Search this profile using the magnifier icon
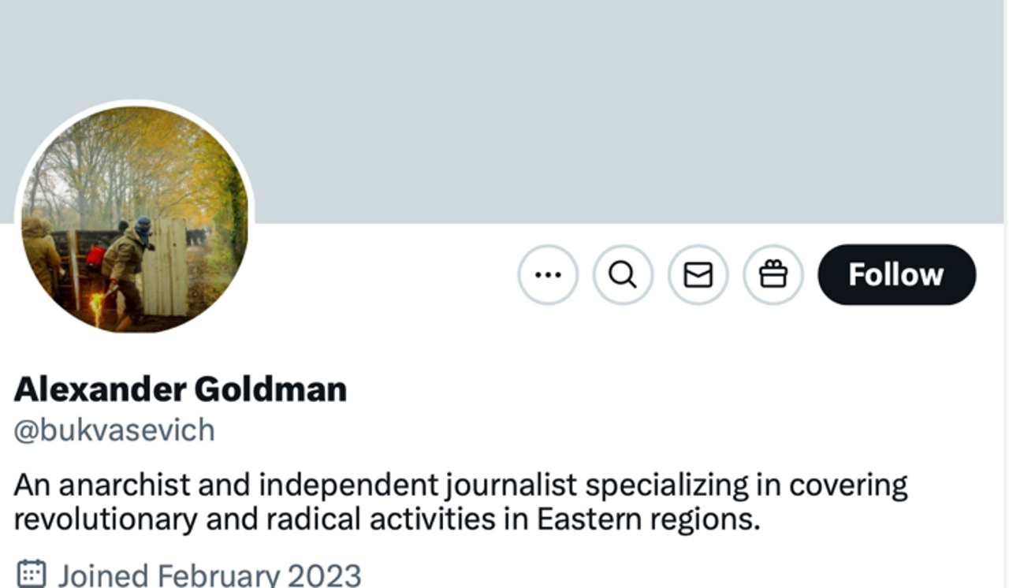Image resolution: width=1009 pixels, height=588 pixels. (623, 275)
